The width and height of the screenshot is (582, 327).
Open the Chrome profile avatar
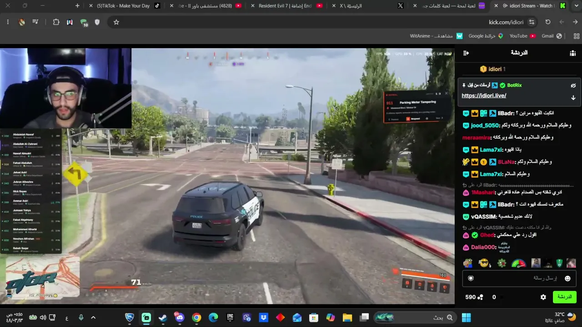21,22
